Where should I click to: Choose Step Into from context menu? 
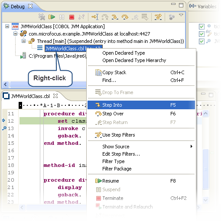tap(141, 105)
